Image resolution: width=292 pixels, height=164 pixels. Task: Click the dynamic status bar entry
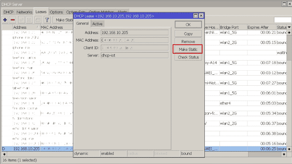pos(87,153)
